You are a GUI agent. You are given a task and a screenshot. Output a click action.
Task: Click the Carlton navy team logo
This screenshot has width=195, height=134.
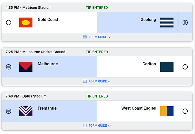pos(167,67)
